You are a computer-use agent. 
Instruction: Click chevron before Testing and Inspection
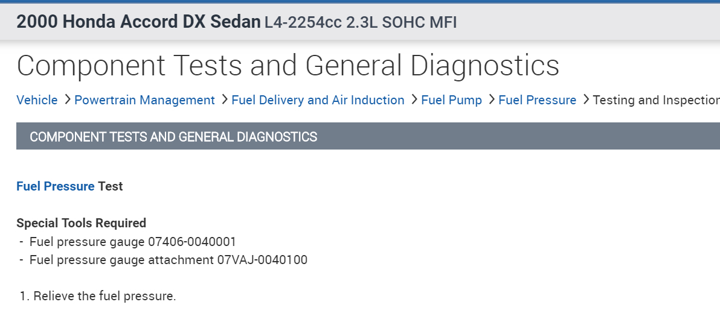coord(585,99)
